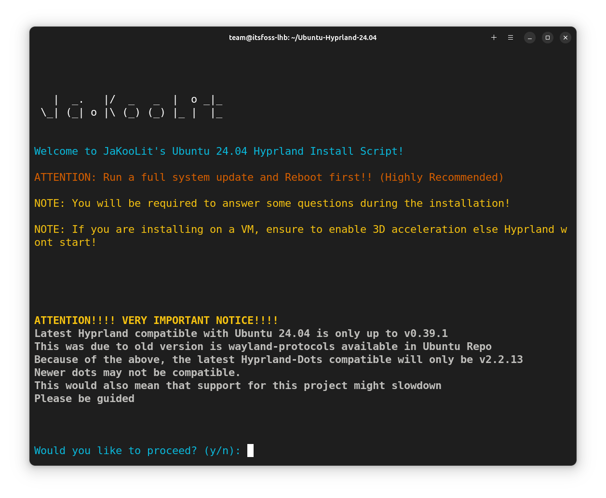Minimize the terminal window

coord(529,37)
